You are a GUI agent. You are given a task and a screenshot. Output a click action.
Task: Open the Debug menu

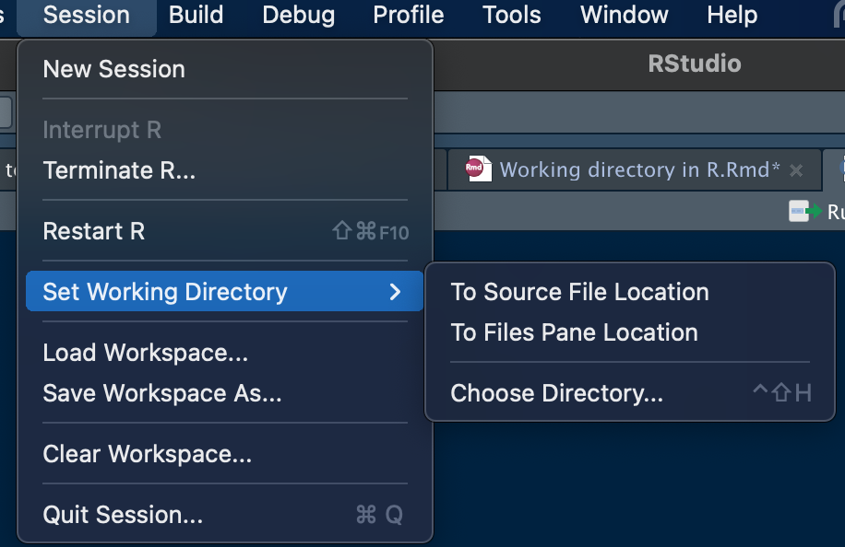click(298, 15)
